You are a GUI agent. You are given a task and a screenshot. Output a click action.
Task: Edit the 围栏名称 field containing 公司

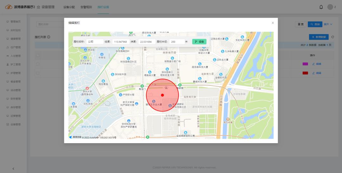click(x=95, y=42)
